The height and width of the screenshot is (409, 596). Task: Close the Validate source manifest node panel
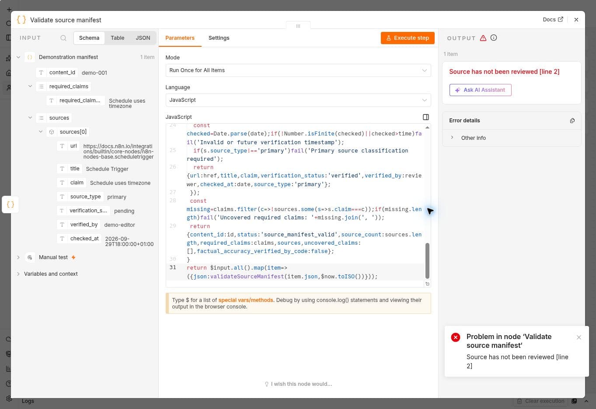coord(576,20)
